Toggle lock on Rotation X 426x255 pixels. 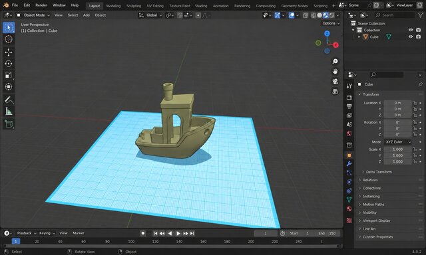click(x=415, y=122)
